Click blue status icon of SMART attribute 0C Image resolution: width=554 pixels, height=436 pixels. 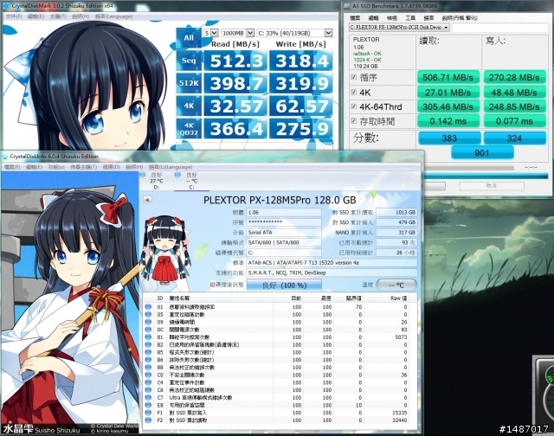point(148,330)
